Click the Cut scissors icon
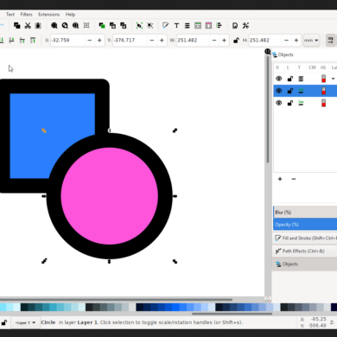The image size is (337, 337). tap(28, 26)
